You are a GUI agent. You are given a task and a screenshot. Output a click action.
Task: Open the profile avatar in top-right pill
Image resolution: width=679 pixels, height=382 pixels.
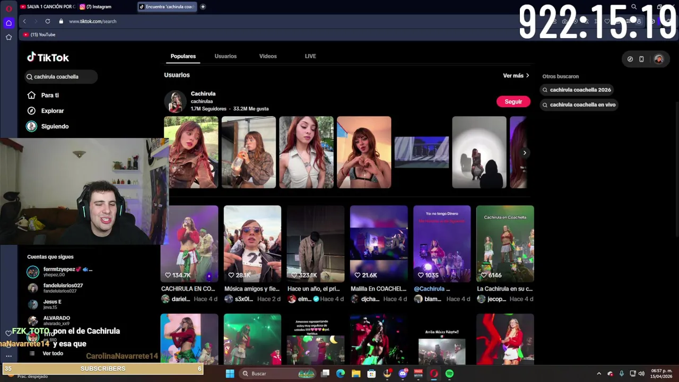(x=658, y=59)
